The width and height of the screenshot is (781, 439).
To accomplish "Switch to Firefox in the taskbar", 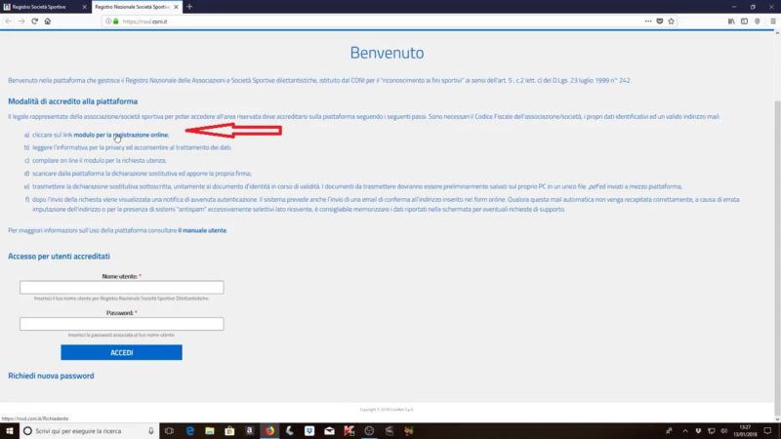I will pos(269,431).
